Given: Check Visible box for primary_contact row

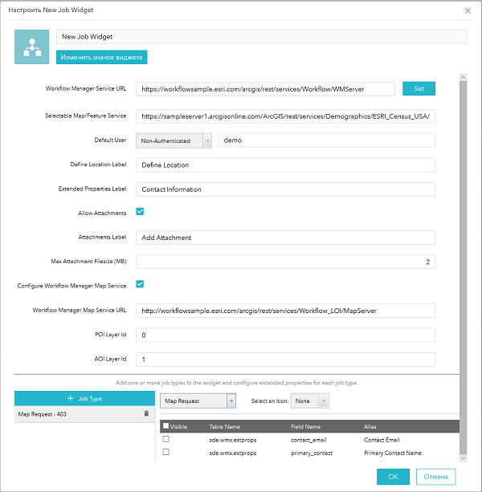Looking at the screenshot, I should pos(166,453).
